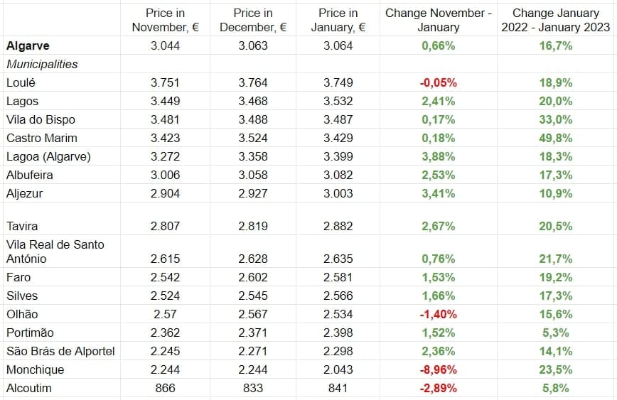Click Aljezur's January price 3.003

[x=338, y=193]
